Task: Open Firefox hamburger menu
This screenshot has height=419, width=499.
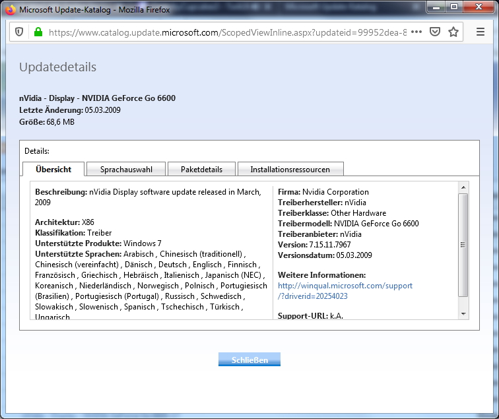Action: 481,32
